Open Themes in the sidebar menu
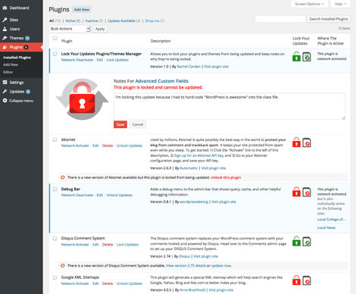 click(17, 38)
